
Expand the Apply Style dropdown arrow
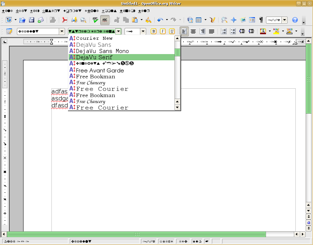point(62,31)
